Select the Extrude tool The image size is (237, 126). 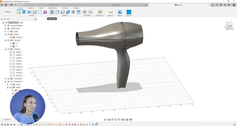(x=24, y=12)
